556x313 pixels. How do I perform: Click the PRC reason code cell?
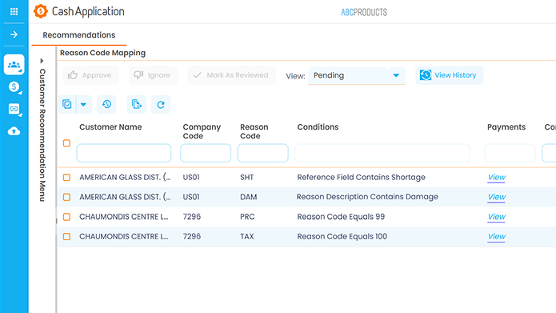tap(247, 217)
